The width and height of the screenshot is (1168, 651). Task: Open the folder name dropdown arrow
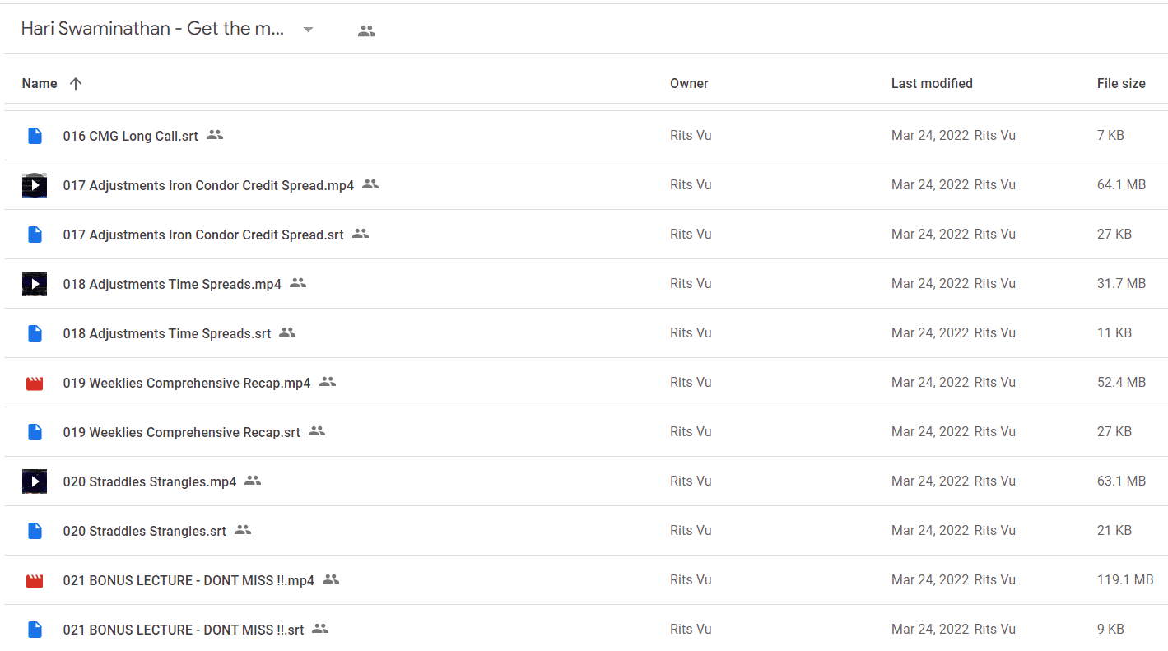tap(308, 30)
